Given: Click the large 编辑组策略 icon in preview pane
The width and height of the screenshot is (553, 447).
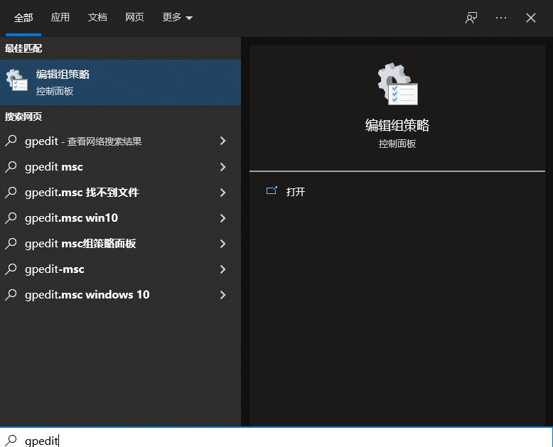Looking at the screenshot, I should [x=397, y=84].
